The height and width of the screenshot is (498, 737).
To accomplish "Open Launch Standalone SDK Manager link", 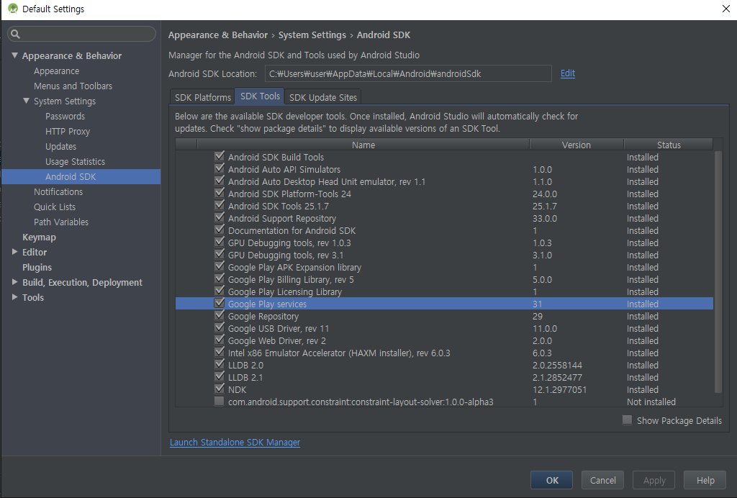I will [x=235, y=442].
